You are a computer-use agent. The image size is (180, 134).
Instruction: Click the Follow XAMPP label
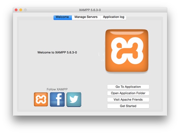point(57,89)
